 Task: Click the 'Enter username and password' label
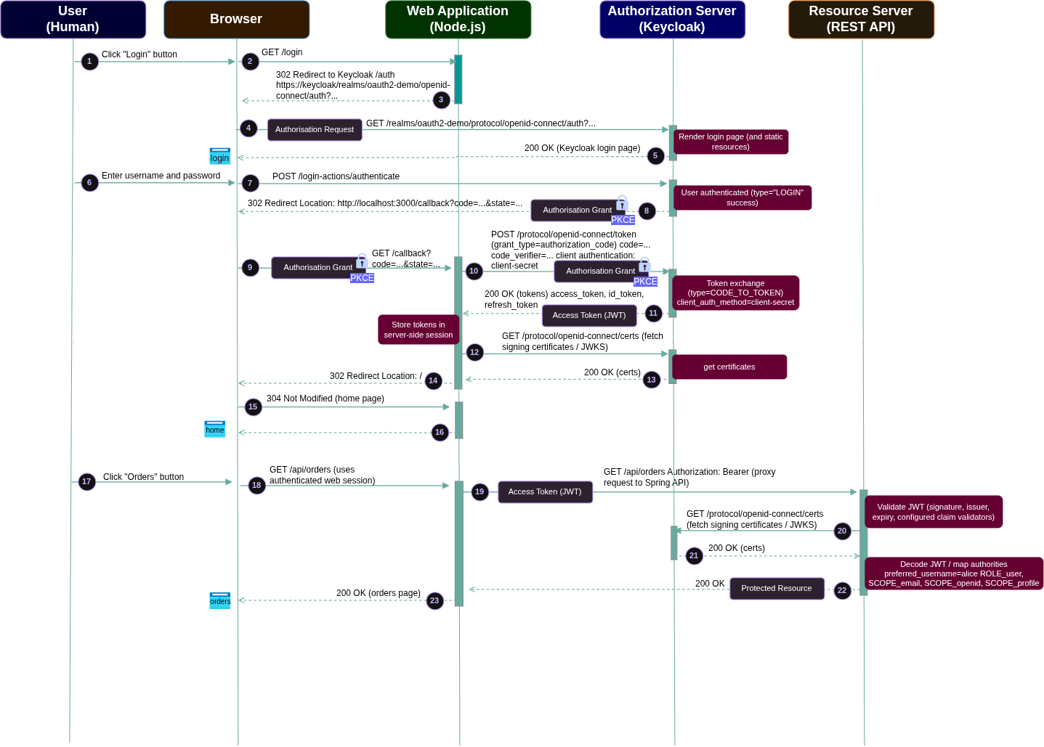coord(161,176)
